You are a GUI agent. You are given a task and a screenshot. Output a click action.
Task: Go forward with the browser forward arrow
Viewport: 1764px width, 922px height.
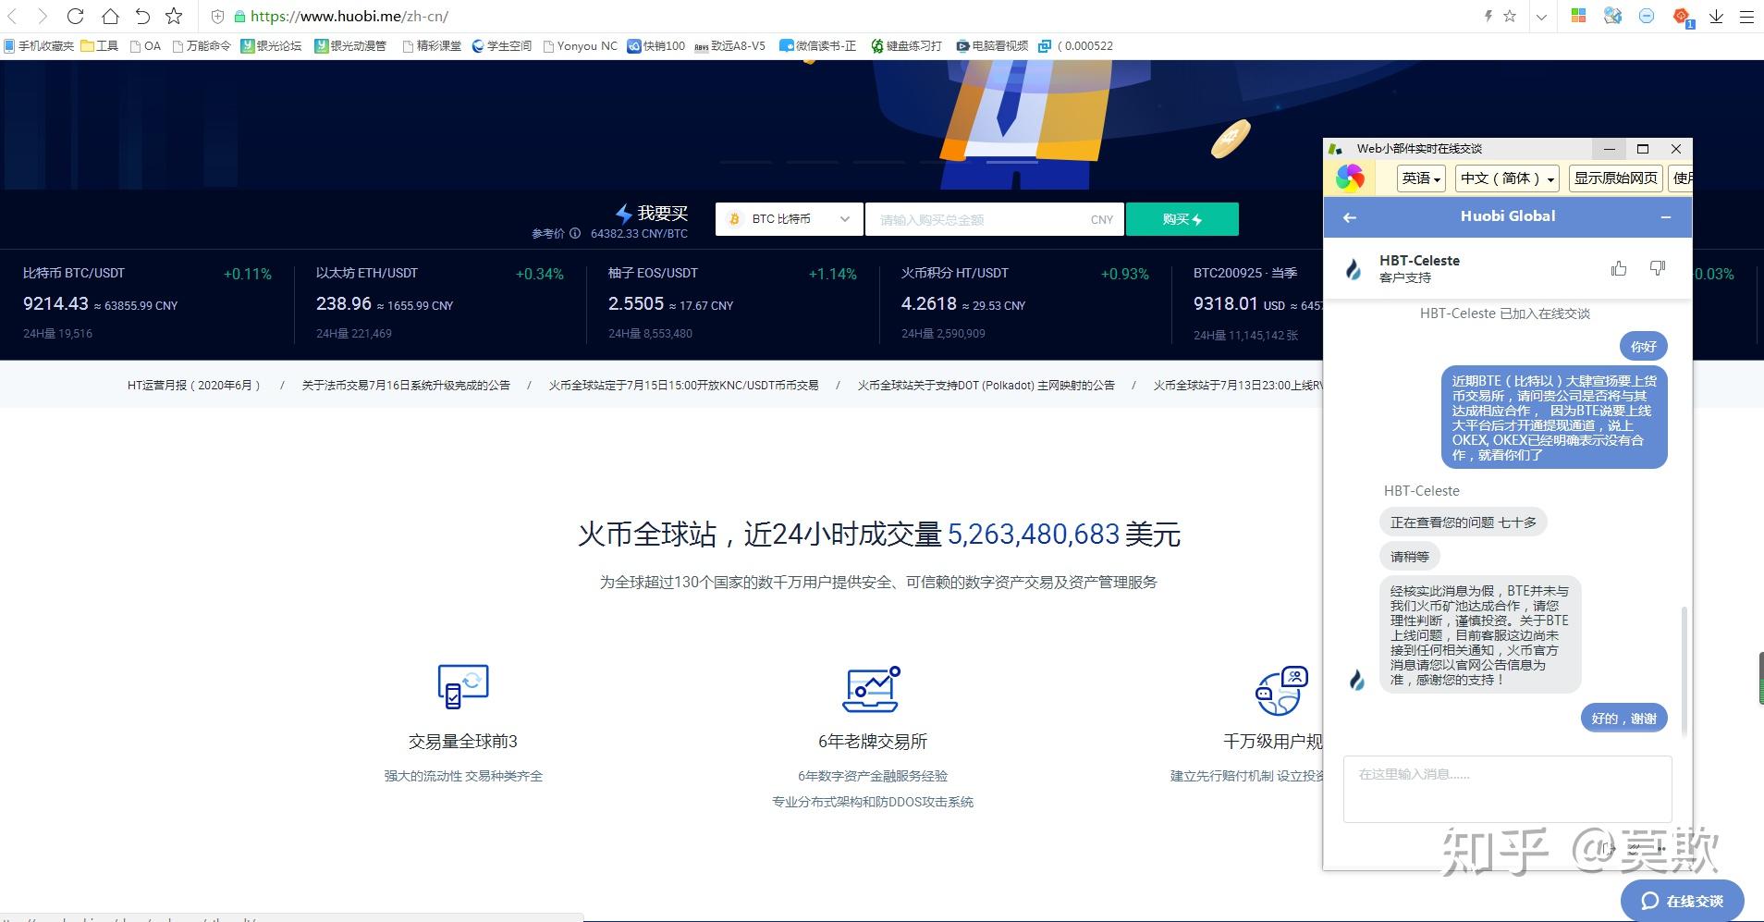42,16
